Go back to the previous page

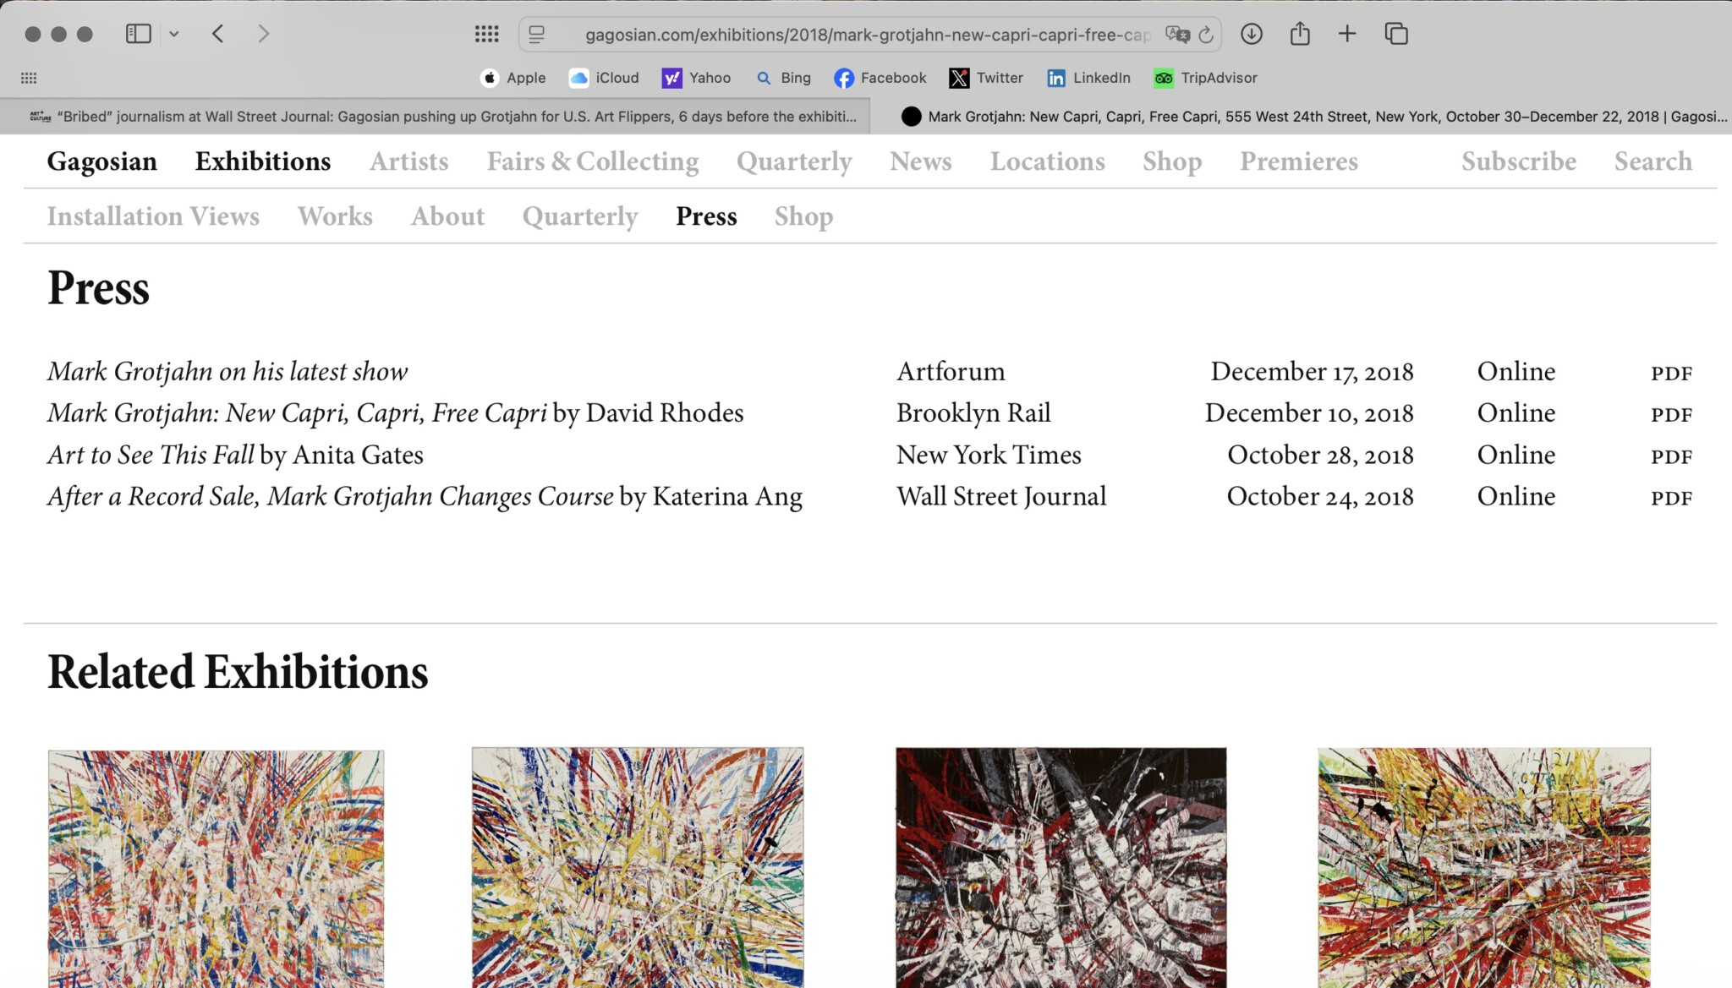click(x=218, y=34)
